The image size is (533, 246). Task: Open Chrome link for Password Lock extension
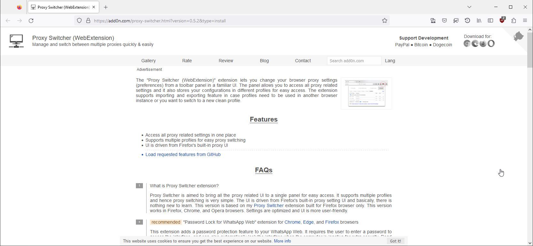(x=293, y=222)
